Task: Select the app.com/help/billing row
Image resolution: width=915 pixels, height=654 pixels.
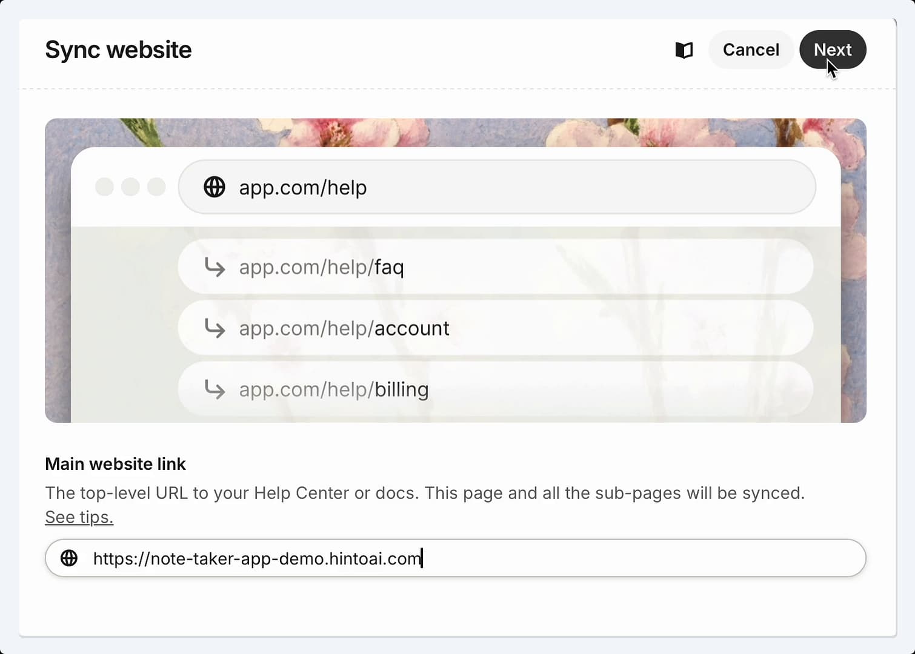Action: pos(496,389)
